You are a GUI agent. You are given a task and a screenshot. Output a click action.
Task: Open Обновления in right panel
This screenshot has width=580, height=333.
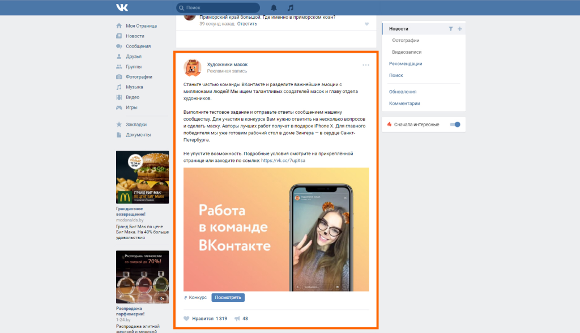pyautogui.click(x=403, y=92)
